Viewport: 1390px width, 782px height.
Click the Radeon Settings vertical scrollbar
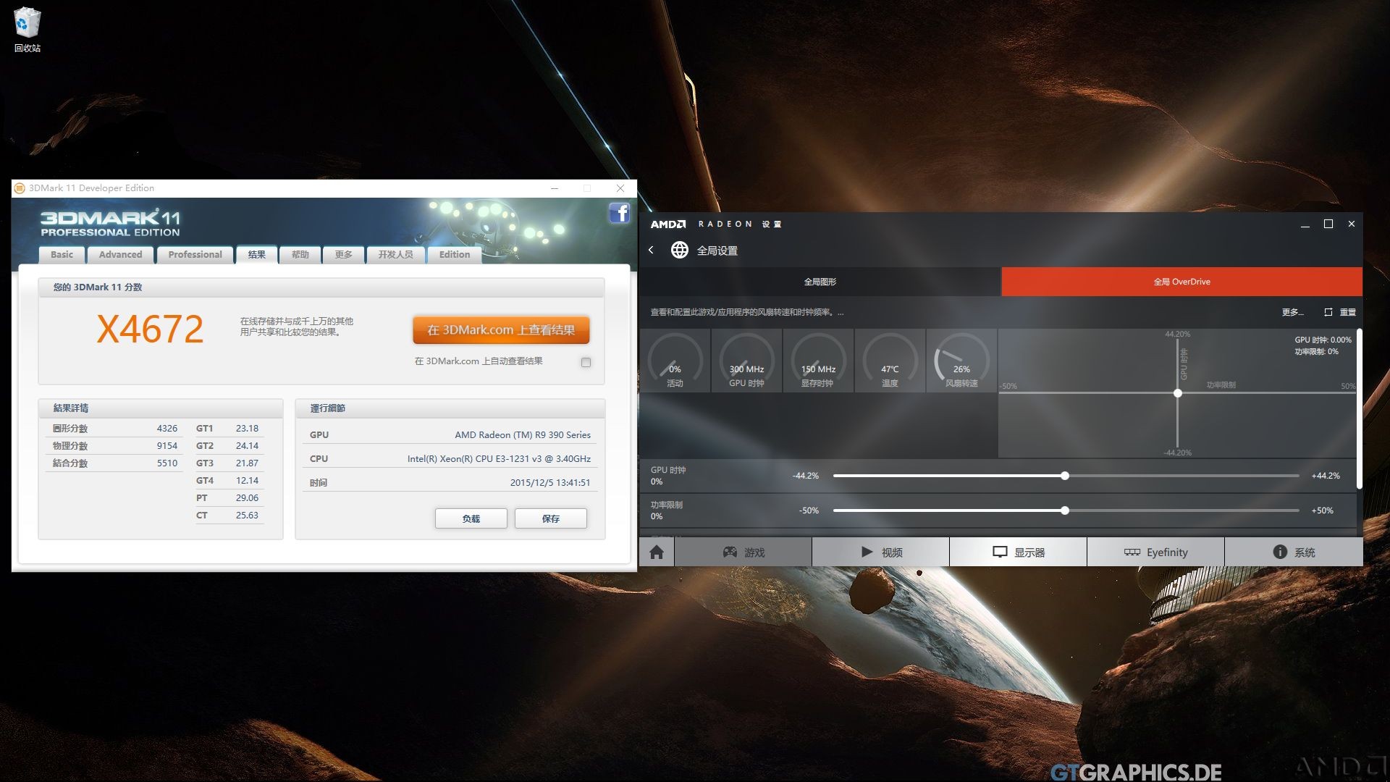[1359, 408]
